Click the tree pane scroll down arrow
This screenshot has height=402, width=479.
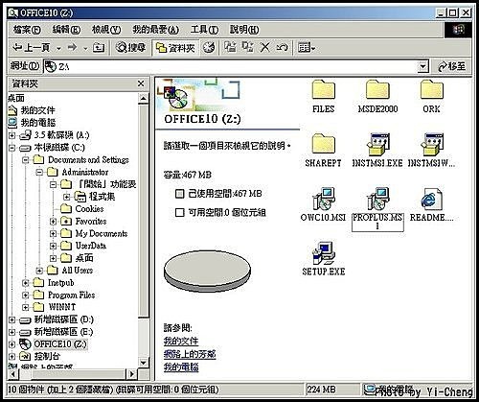pyautogui.click(x=144, y=363)
